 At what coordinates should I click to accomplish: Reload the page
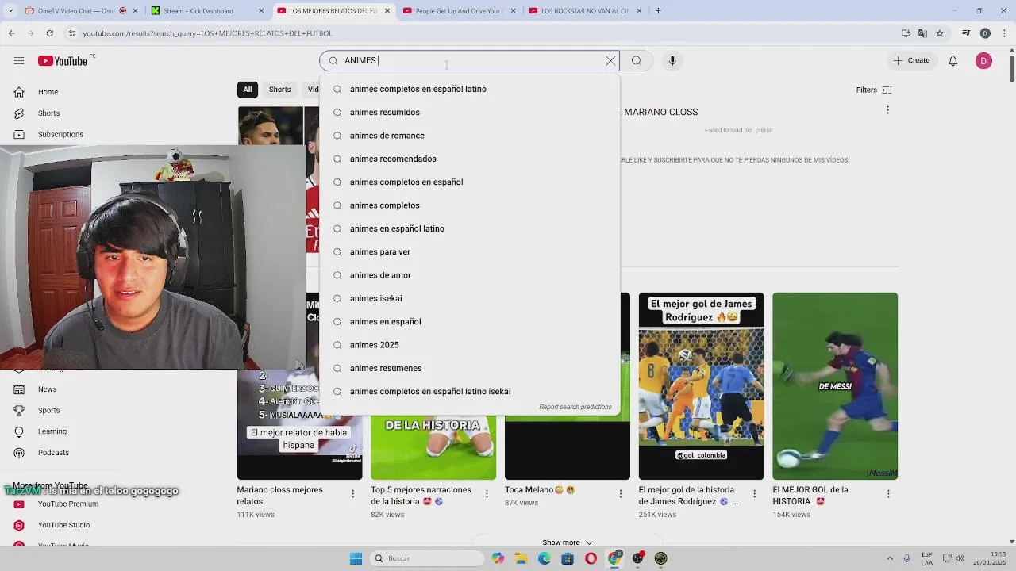49,33
